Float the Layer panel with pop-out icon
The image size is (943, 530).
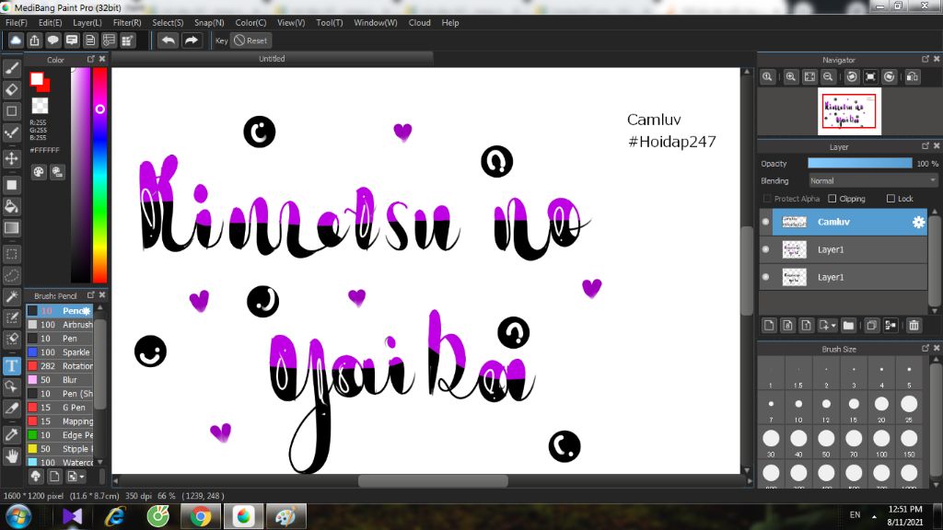coord(925,146)
